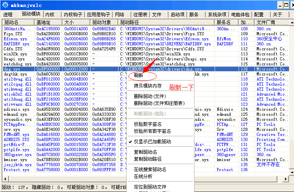Choose 刷新 from the context menu

tap(139, 75)
